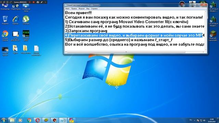Click the Notepad right horizontal scroll arrow

point(203,52)
